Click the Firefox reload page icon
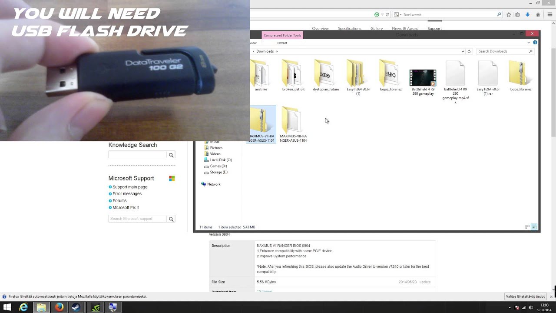This screenshot has width=556, height=313. point(387,14)
